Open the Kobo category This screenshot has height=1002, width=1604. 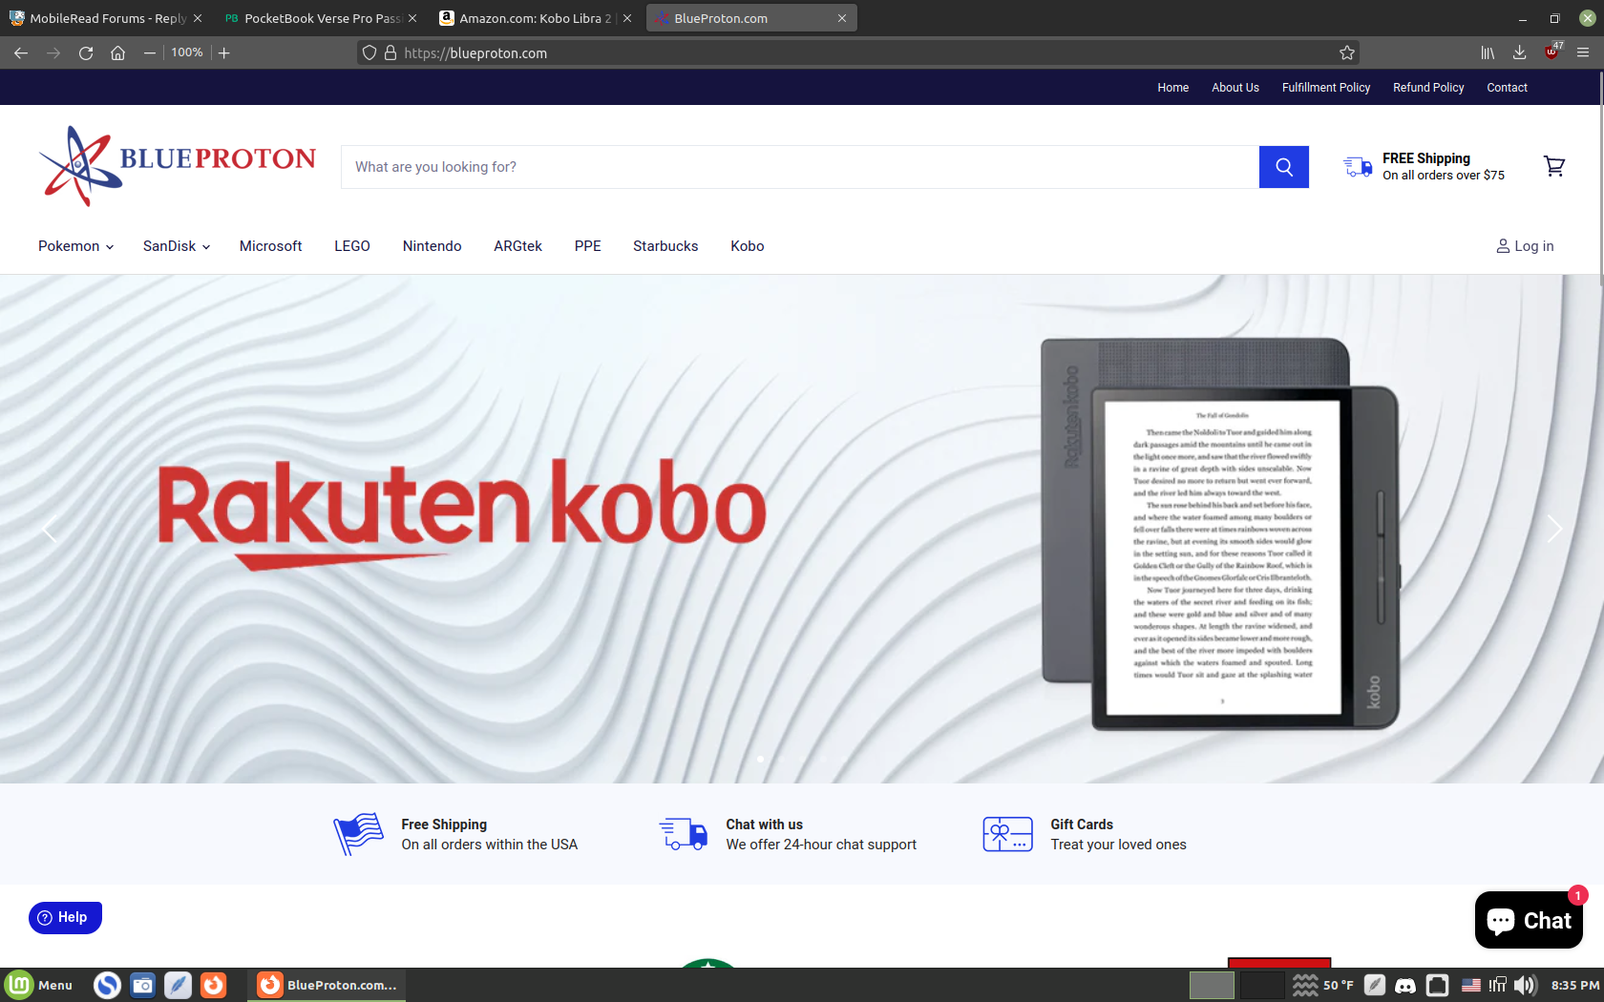click(747, 246)
